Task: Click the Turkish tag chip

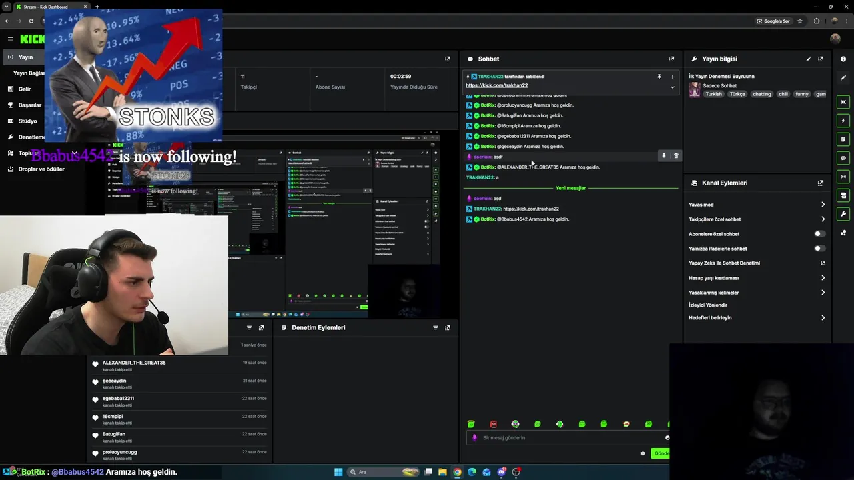Action: tap(713, 94)
